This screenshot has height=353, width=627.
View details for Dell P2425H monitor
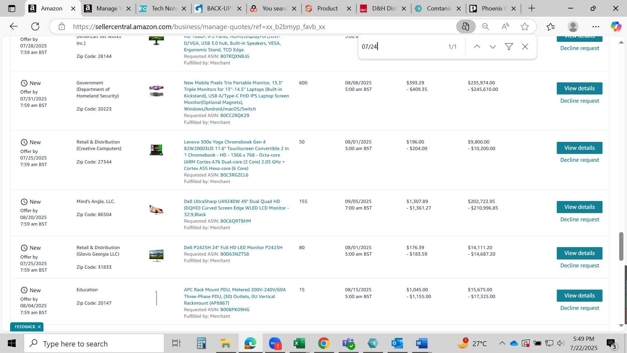pyautogui.click(x=579, y=253)
